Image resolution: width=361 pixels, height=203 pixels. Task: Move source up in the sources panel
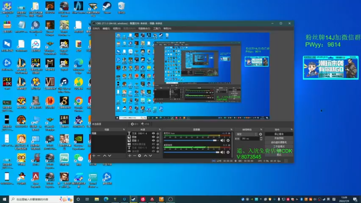(x=145, y=156)
